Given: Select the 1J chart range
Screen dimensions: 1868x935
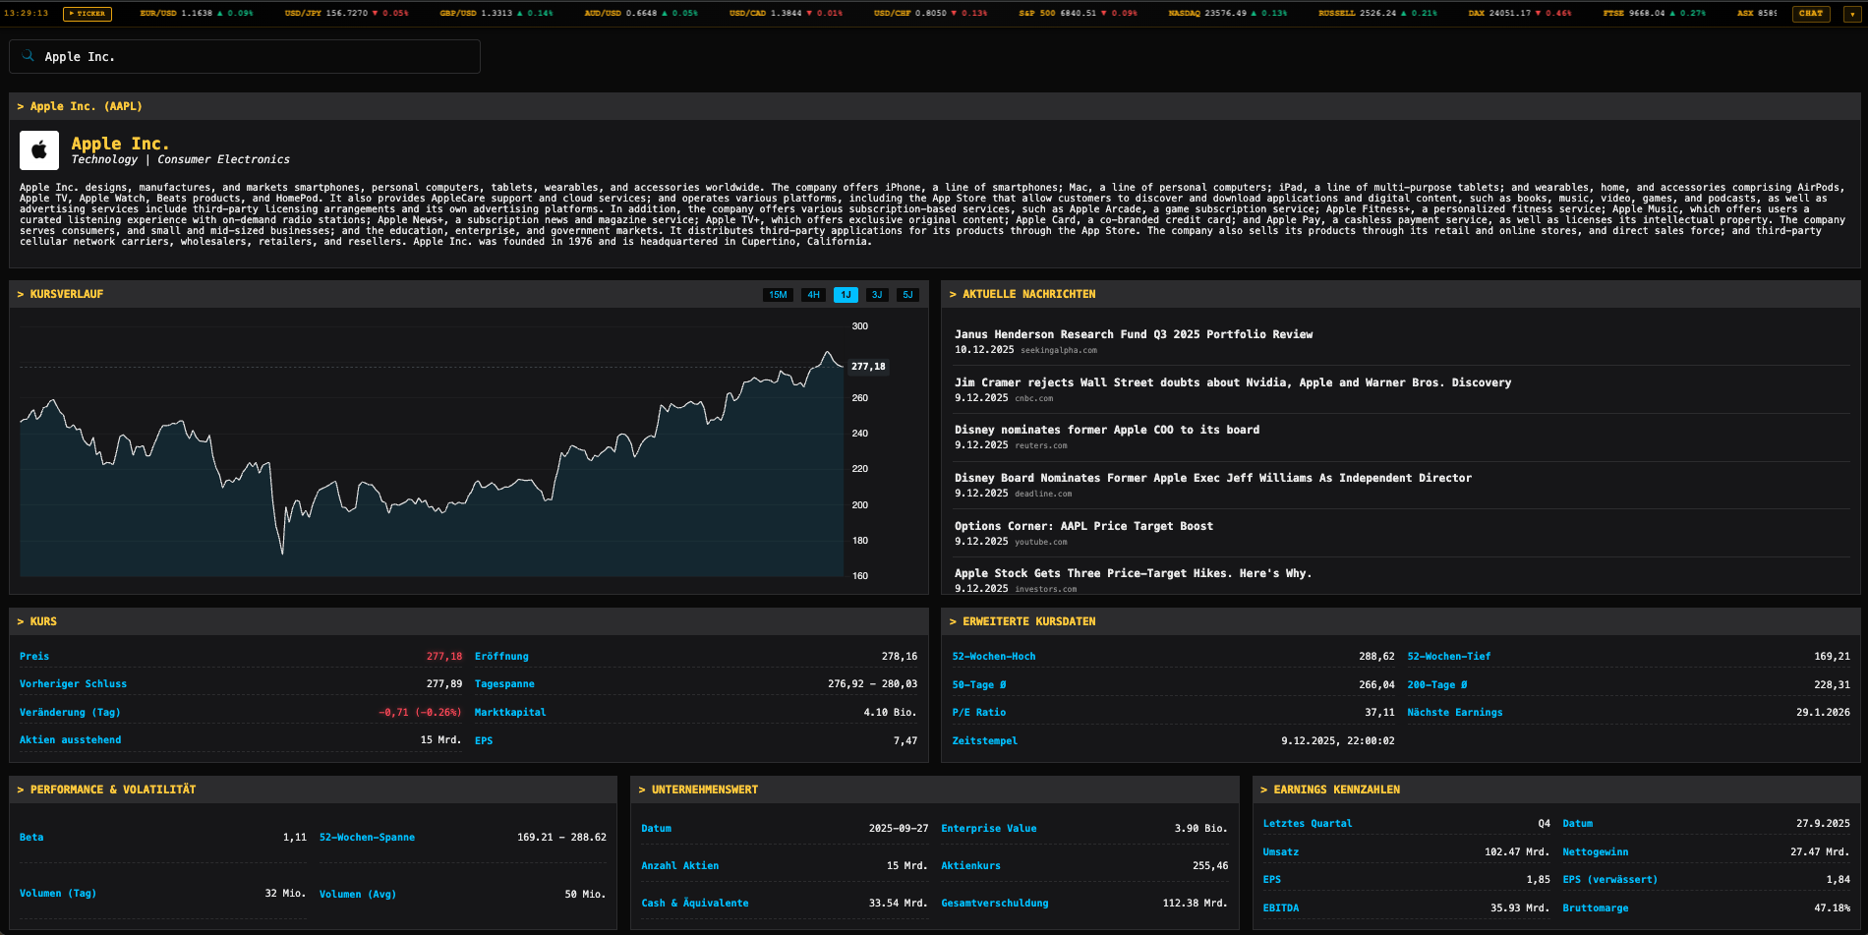Looking at the screenshot, I should coord(846,295).
